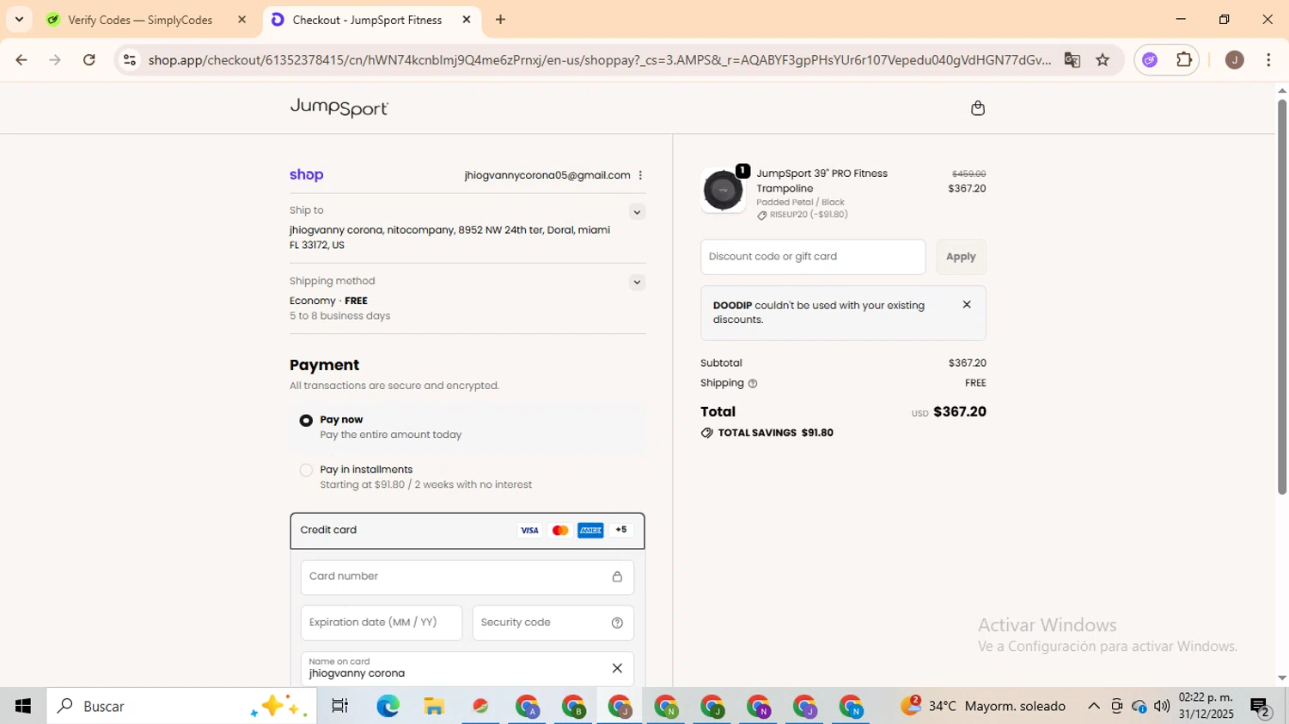Click the Shop Pay logo

tap(307, 175)
